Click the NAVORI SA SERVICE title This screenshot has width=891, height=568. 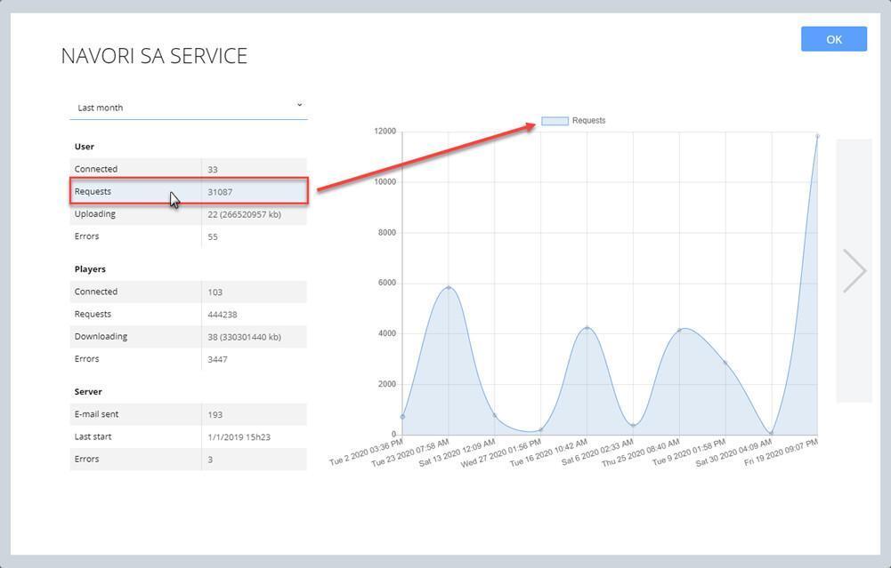tap(154, 56)
